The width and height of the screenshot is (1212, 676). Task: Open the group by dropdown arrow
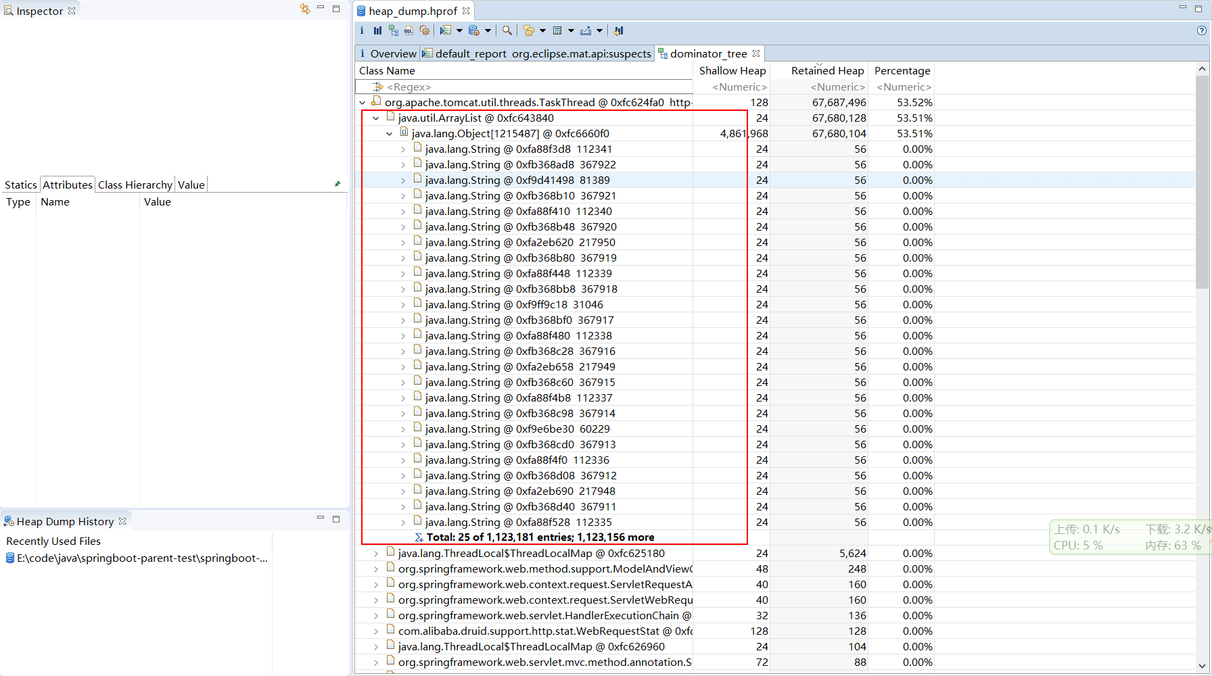[x=542, y=30]
